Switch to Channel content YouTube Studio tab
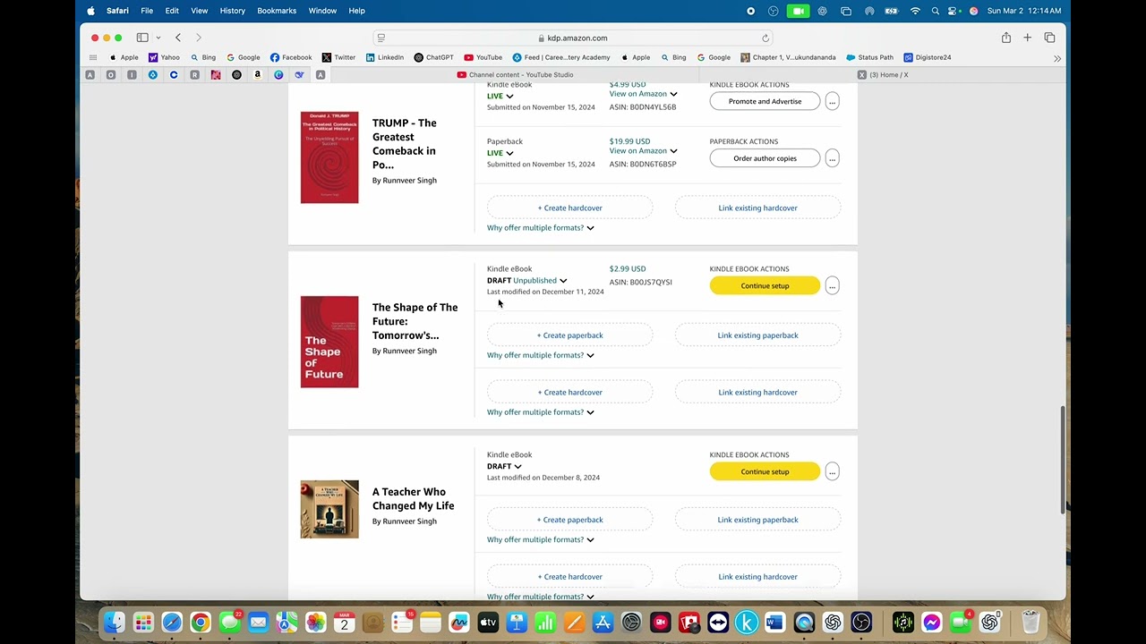Screen dimensions: 1146x644 [514, 75]
